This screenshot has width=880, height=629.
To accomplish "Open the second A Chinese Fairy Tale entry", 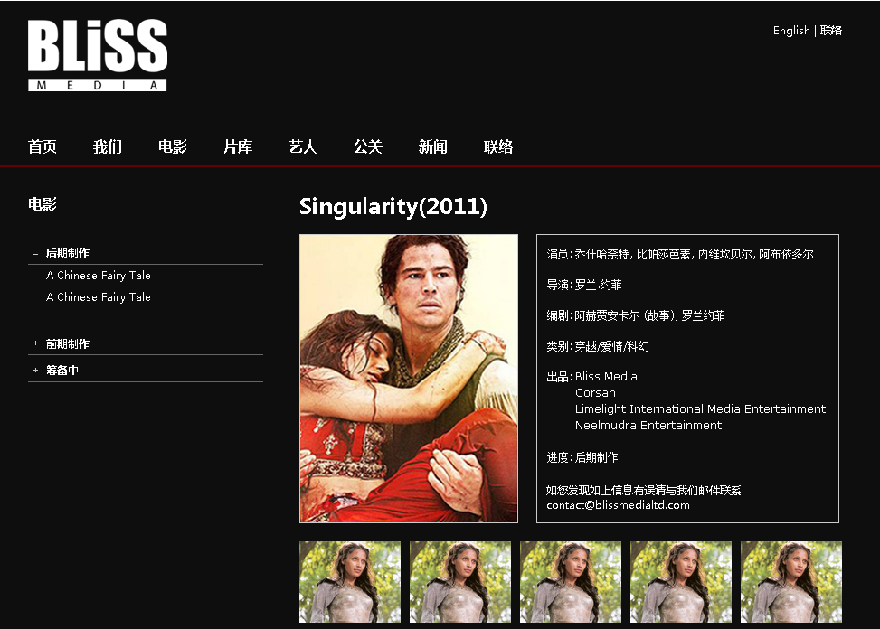I will click(x=99, y=297).
